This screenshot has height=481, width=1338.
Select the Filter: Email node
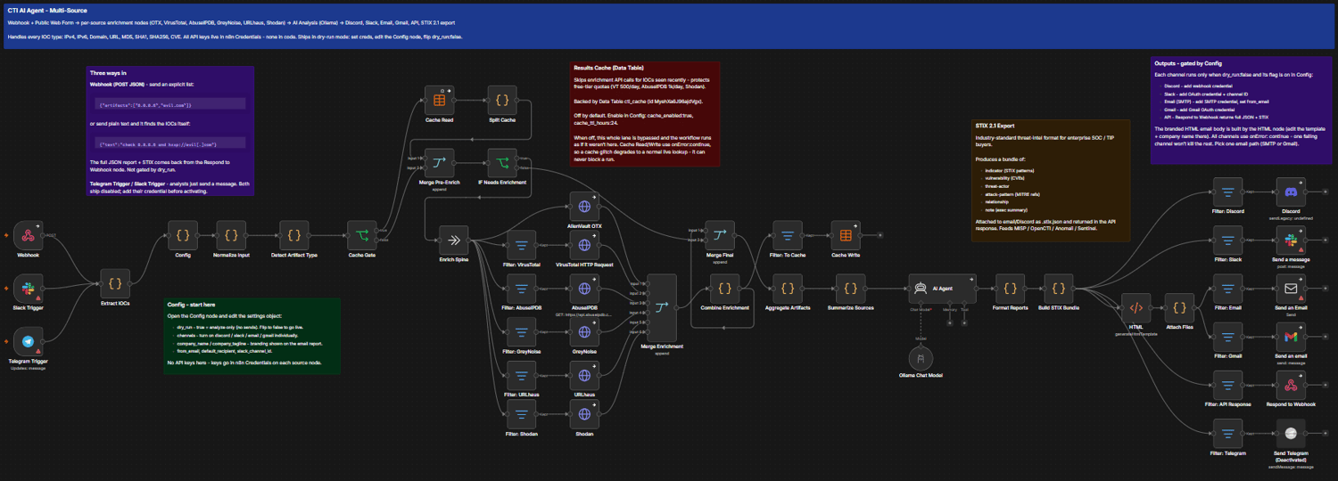point(1227,289)
